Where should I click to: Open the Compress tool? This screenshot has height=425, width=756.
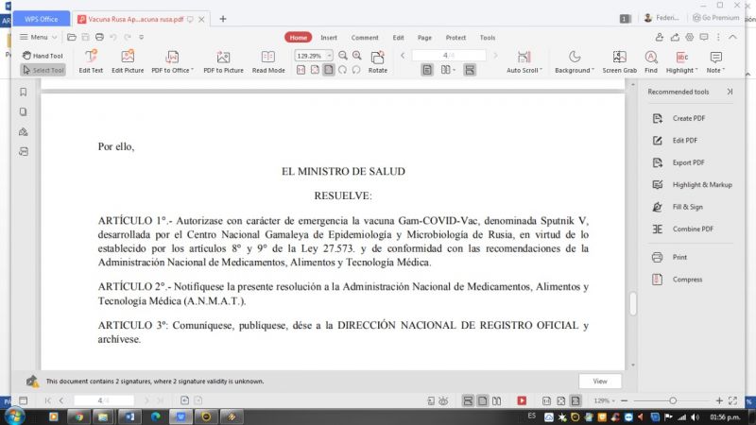[678, 279]
